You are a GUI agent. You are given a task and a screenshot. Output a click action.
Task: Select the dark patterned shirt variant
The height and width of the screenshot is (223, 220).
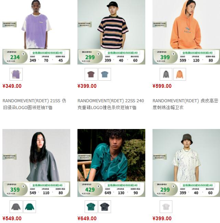(105, 207)
